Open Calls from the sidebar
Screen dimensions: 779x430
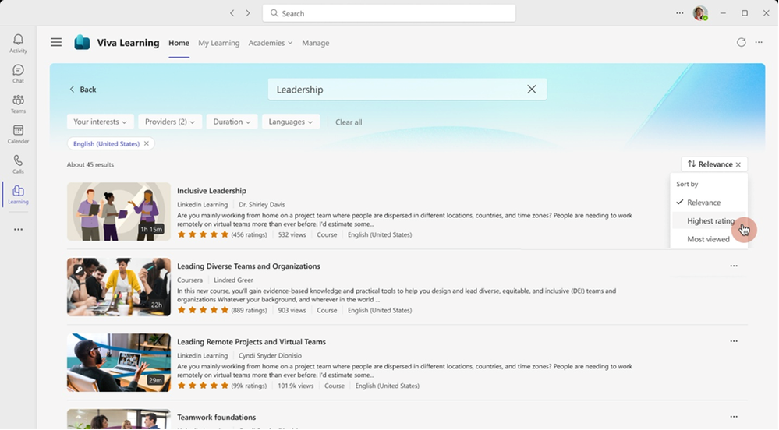[x=18, y=164]
